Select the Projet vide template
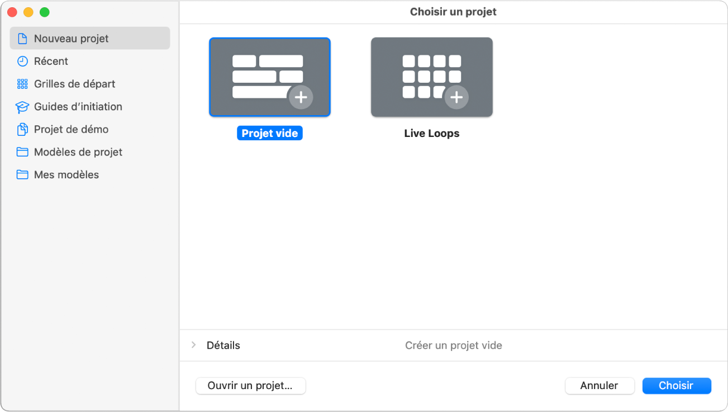728x412 pixels. (269, 77)
